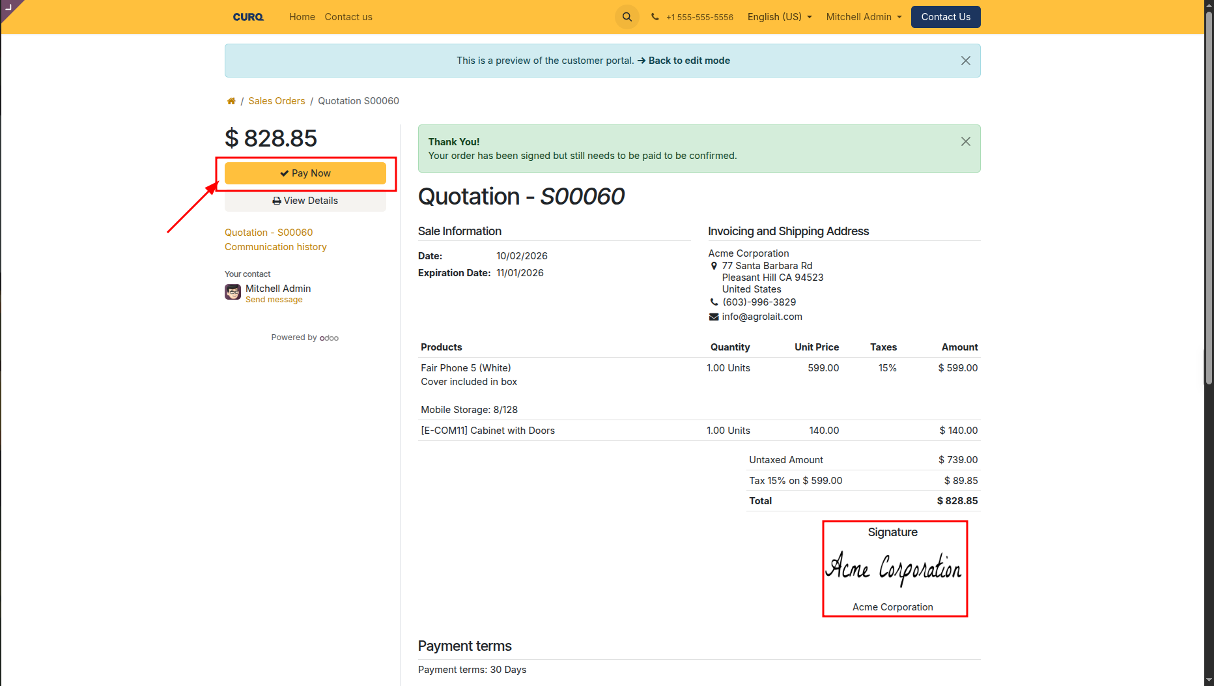Viewport: 1214px width, 686px height.
Task: Click 'Payment terms: 30 Days' text
Action: 472,670
